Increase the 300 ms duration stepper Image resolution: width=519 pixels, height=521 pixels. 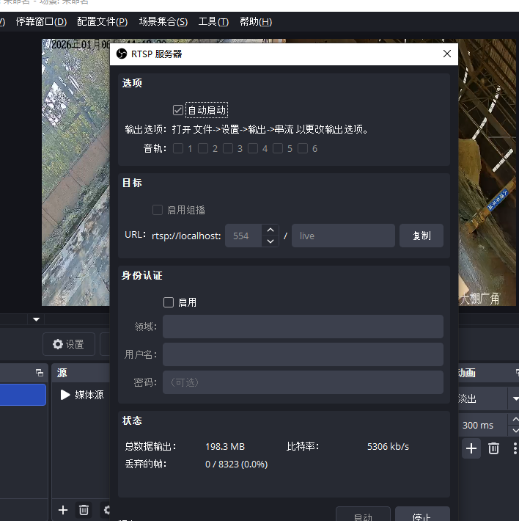pyautogui.click(x=515, y=420)
